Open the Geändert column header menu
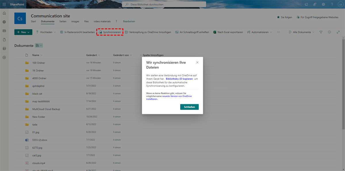The image size is (345, 171). click(93, 55)
